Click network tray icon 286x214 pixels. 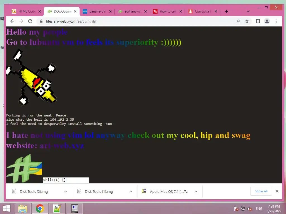(243, 209)
